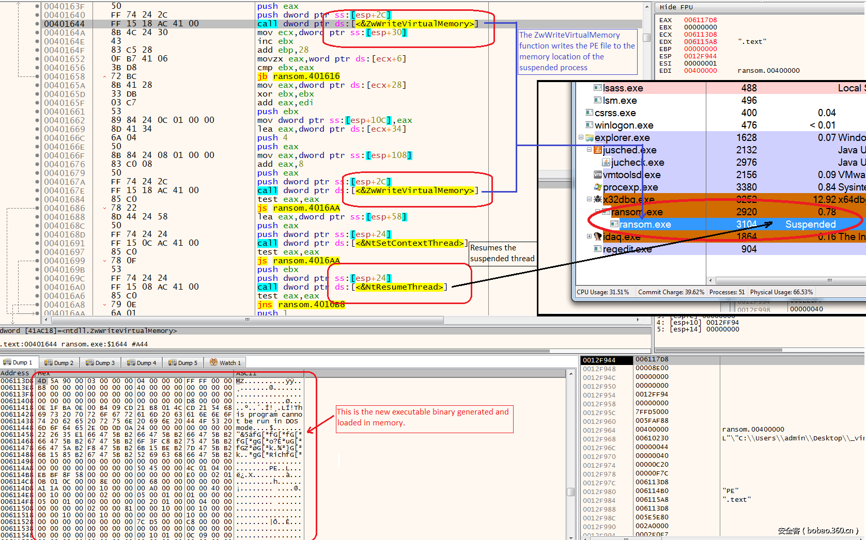Collapse the explorer.exe process tree
This screenshot has width=866, height=540.
[581, 137]
